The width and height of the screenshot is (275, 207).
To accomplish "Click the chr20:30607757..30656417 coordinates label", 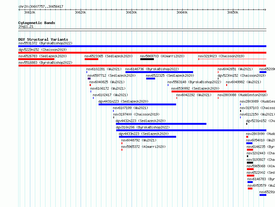I will click(x=41, y=6).
